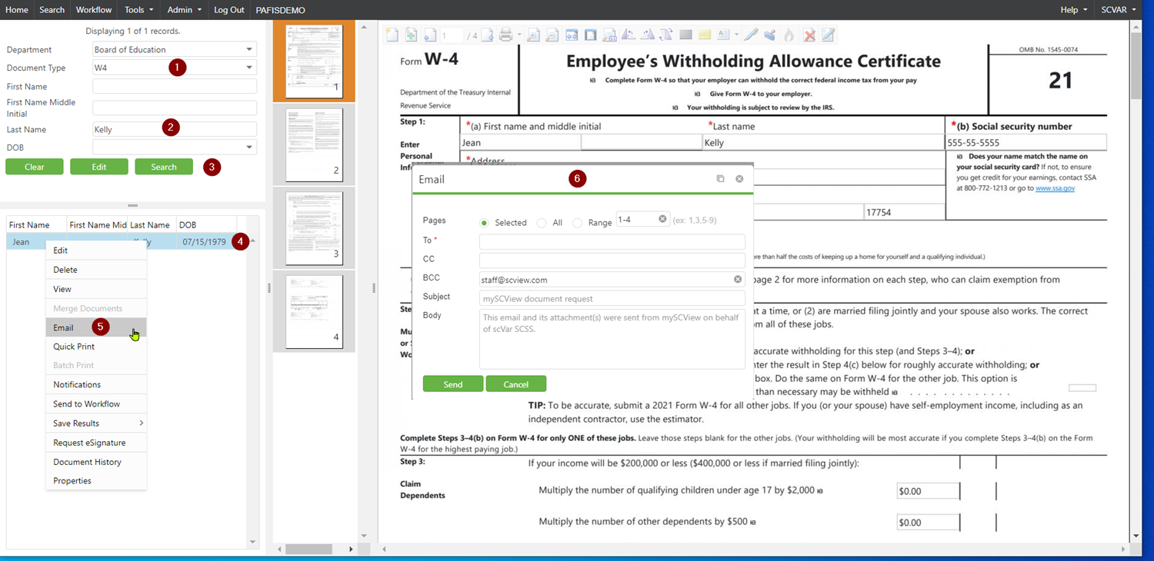Open the DOB dropdown list

tap(249, 148)
